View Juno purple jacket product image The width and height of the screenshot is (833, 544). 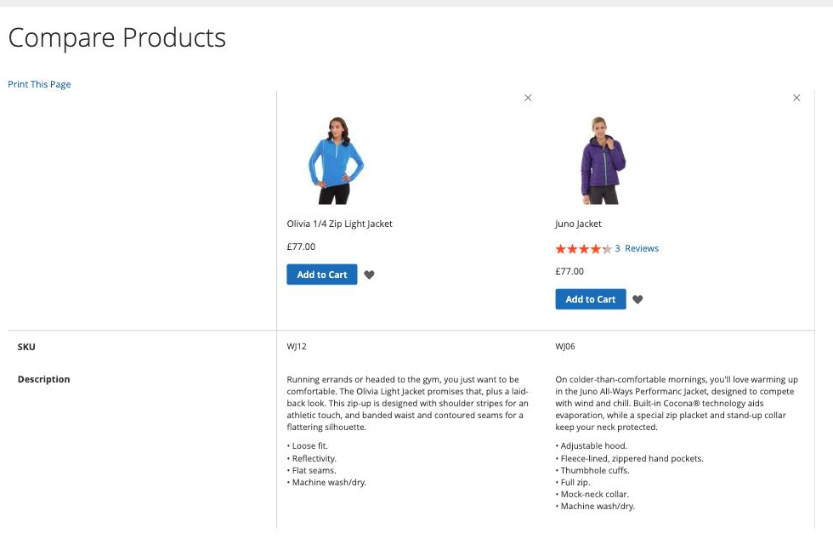click(603, 161)
